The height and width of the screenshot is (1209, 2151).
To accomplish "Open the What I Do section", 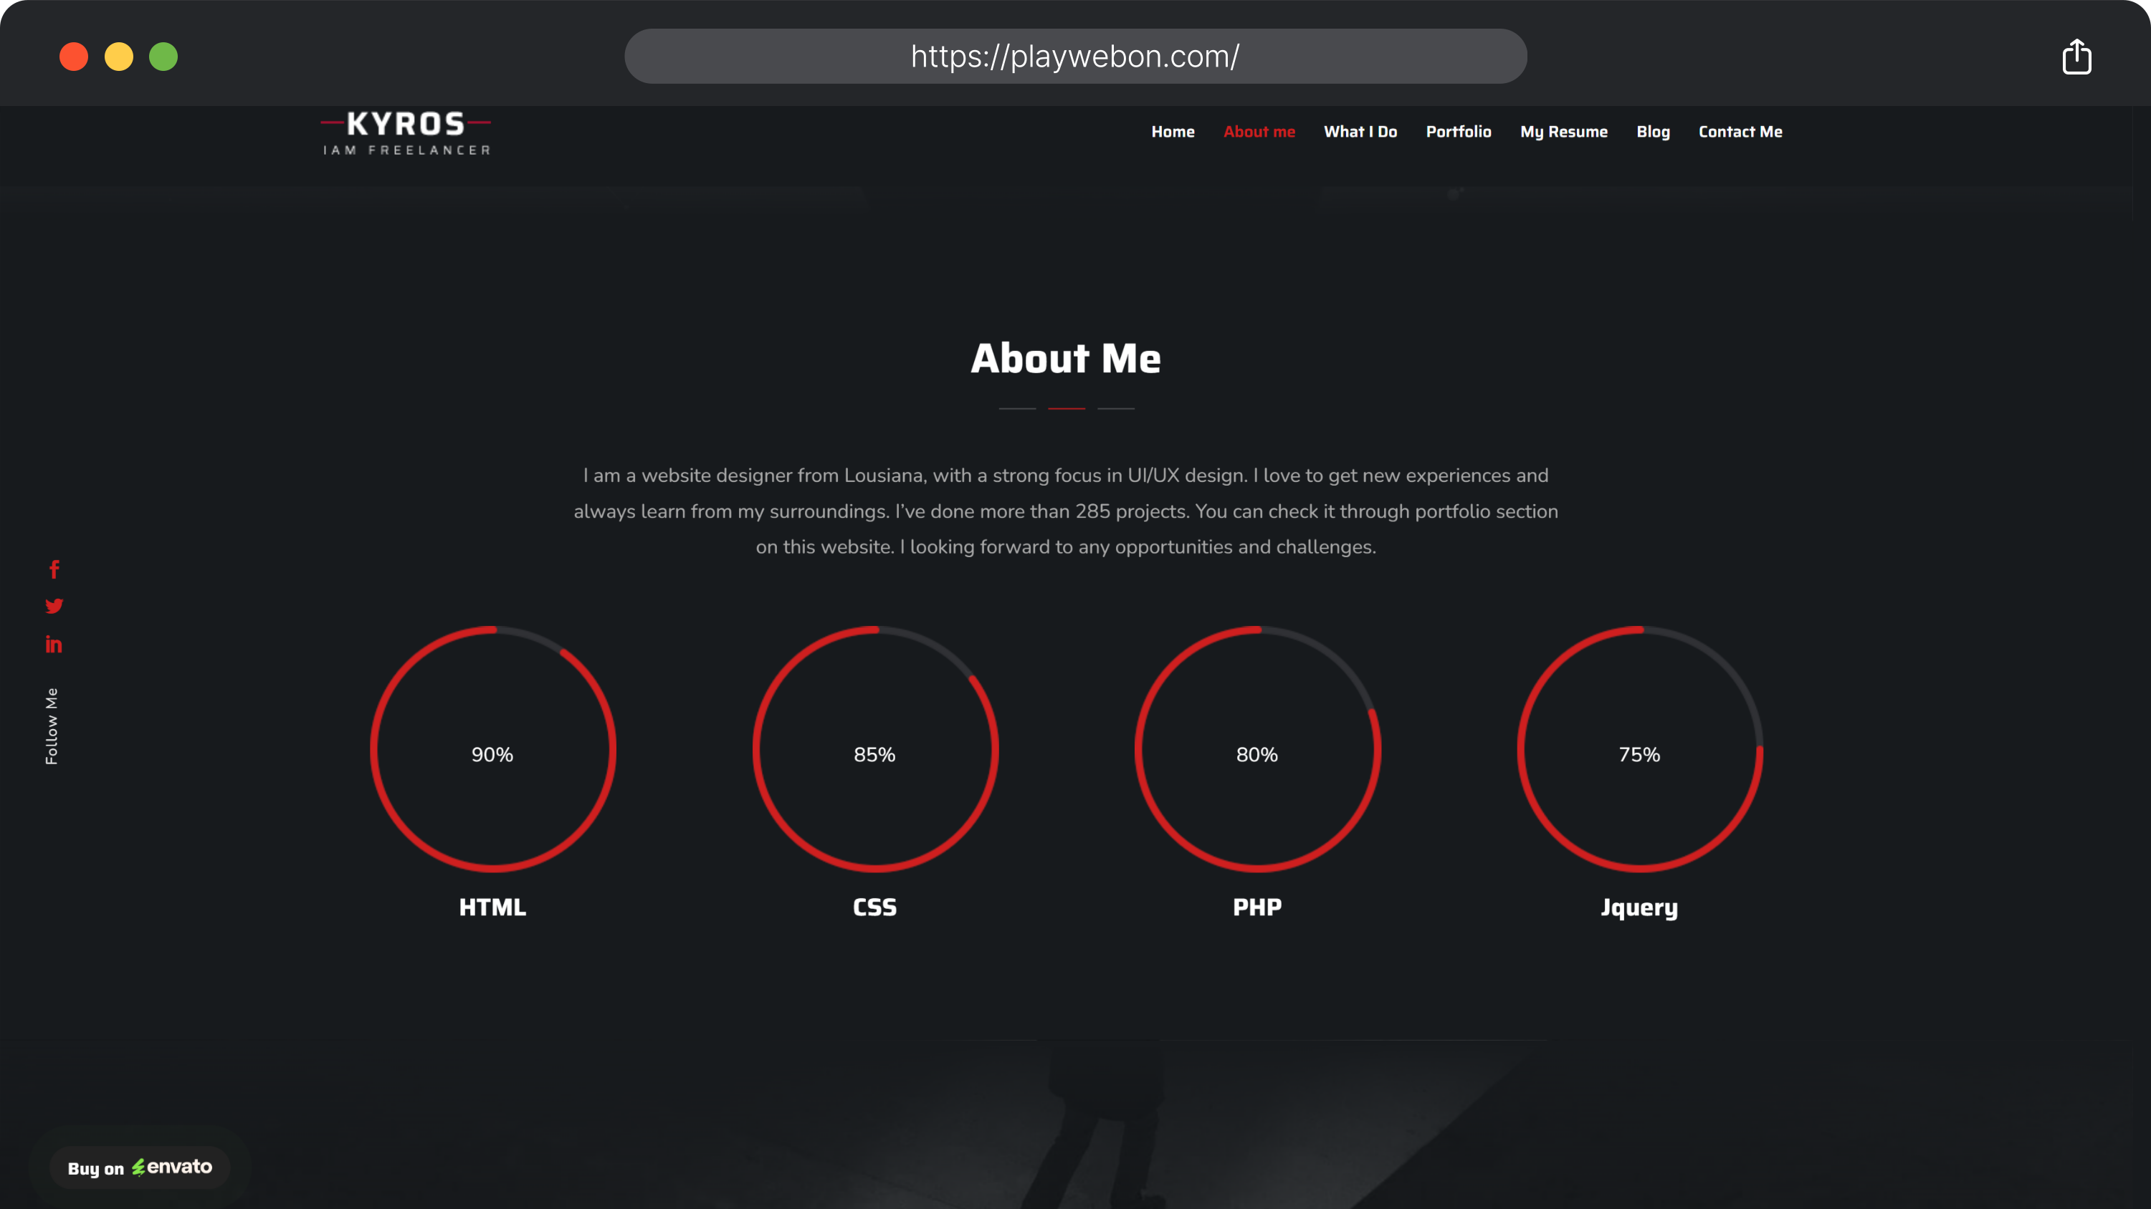I will point(1360,132).
